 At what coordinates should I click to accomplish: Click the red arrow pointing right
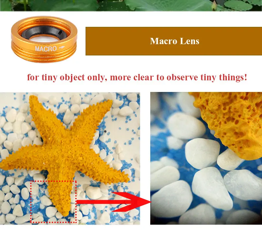[x=114, y=202]
